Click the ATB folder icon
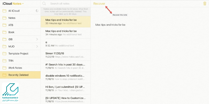This screenshot has width=209, height=104. click(x=4, y=25)
